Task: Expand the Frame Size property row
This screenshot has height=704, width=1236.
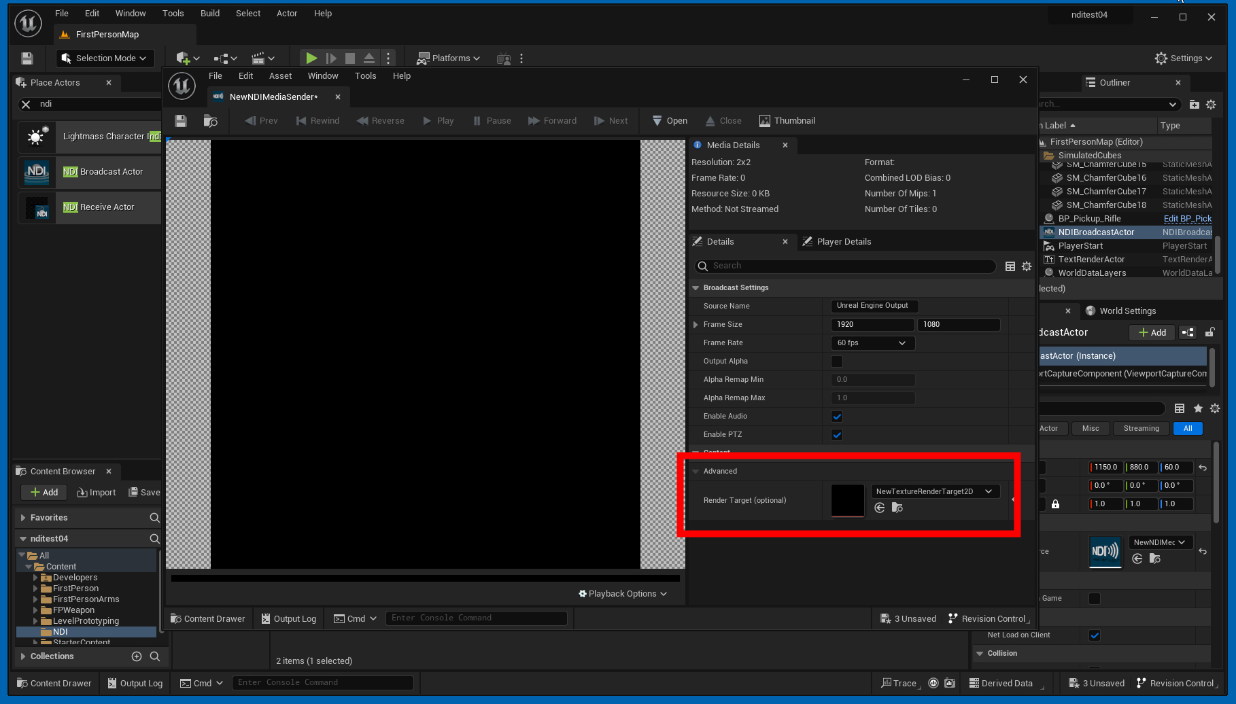Action: pyautogui.click(x=696, y=325)
